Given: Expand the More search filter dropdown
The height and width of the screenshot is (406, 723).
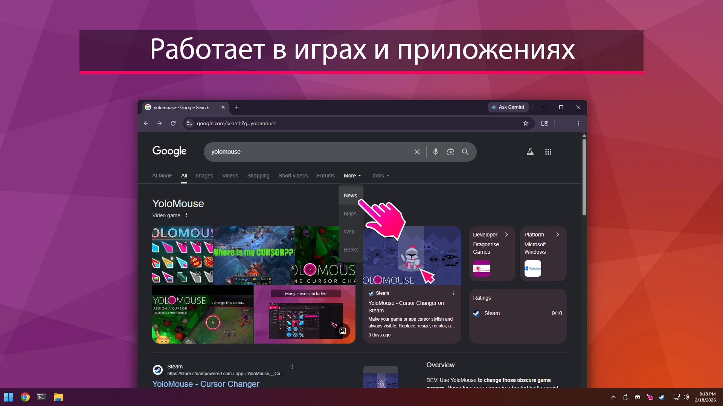Looking at the screenshot, I should pyautogui.click(x=352, y=176).
